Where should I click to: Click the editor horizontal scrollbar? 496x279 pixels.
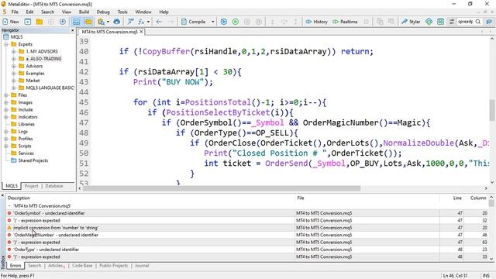click(222, 188)
